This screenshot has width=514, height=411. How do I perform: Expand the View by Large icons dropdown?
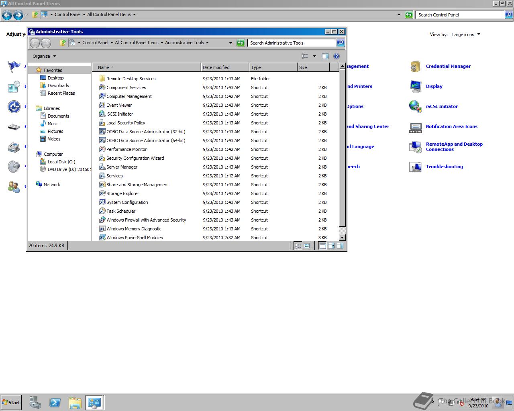[x=466, y=35]
